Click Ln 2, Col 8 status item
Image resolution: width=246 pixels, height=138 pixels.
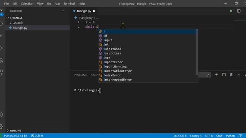pos(180,136)
